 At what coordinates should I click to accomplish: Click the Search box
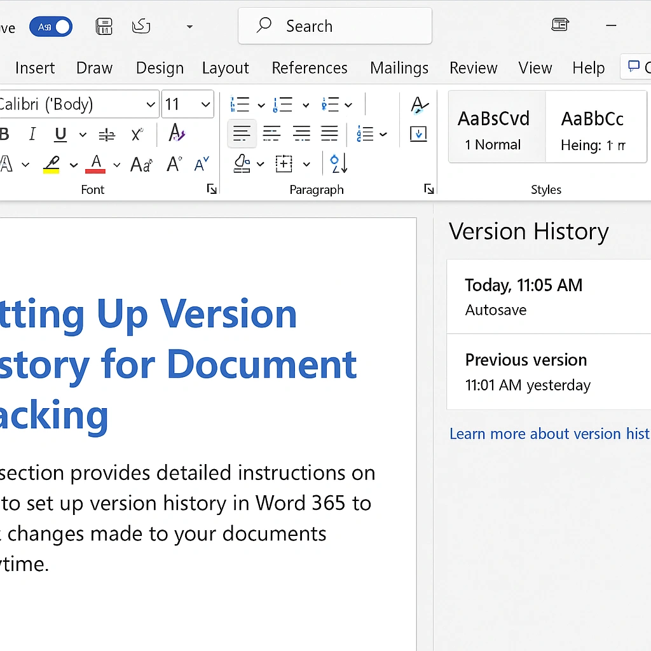(334, 25)
